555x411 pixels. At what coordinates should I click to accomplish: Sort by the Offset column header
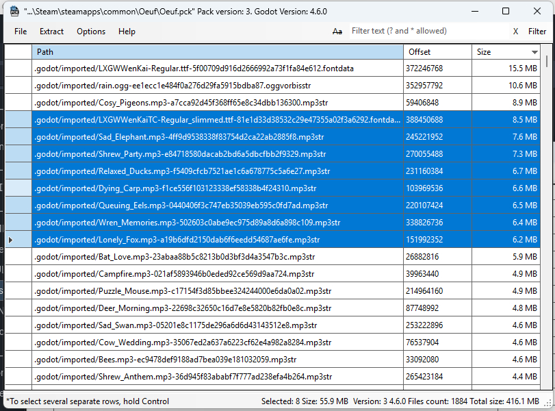437,52
